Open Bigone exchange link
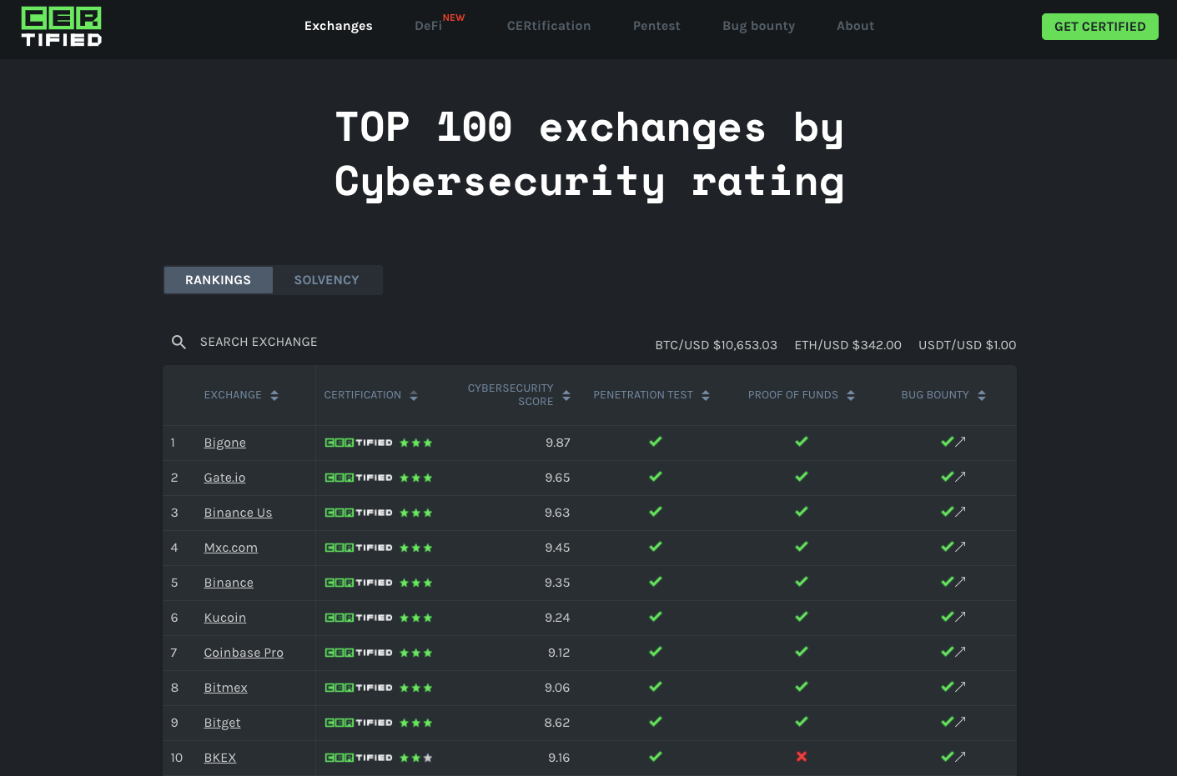This screenshot has height=776, width=1177. click(225, 443)
